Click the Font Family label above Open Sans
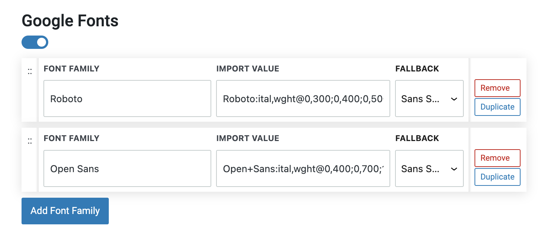Viewport: 551px width, 251px height. tap(72, 138)
